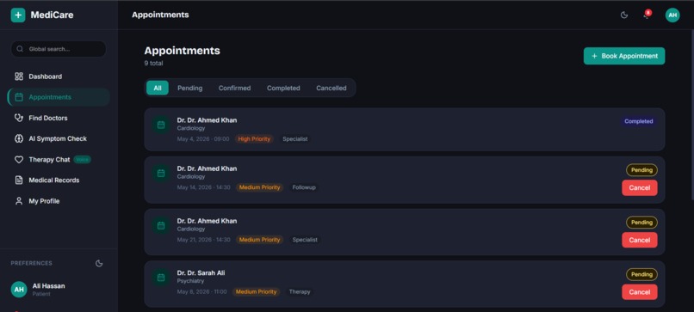Click the Appointments calendar icon in sidebar
The image size is (694, 312).
pyautogui.click(x=19, y=97)
